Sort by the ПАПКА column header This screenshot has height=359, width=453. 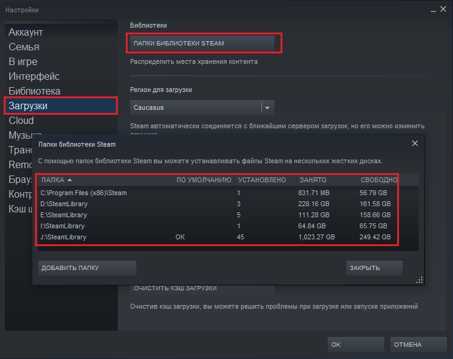(106, 180)
